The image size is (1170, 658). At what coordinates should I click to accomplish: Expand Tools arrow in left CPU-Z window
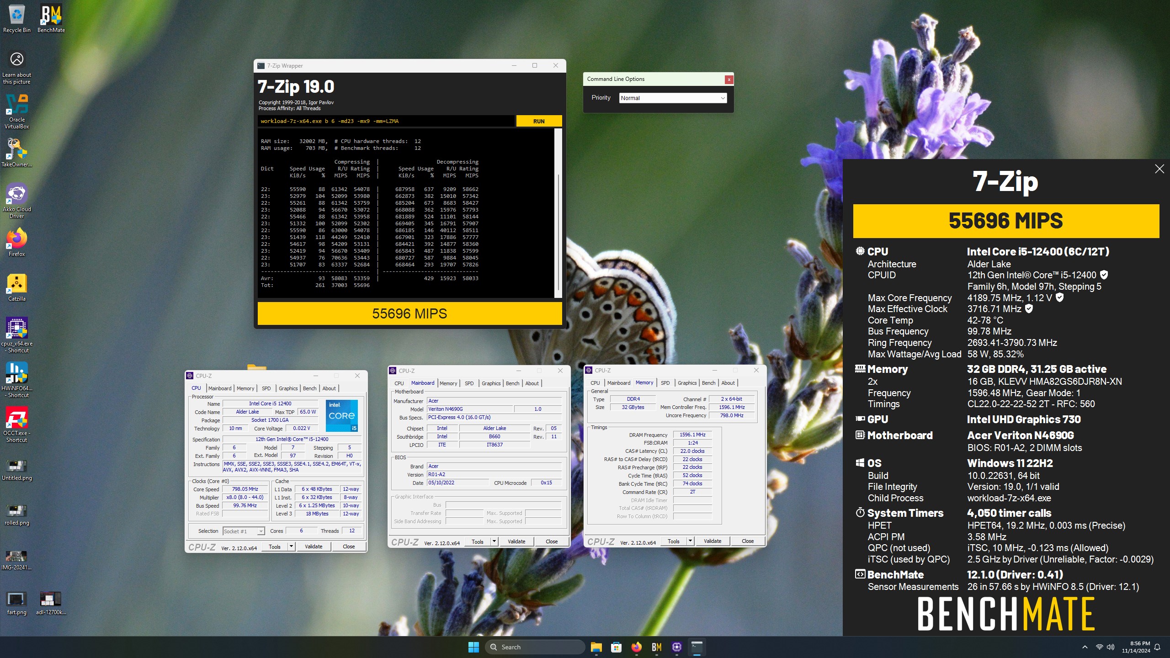coord(291,547)
